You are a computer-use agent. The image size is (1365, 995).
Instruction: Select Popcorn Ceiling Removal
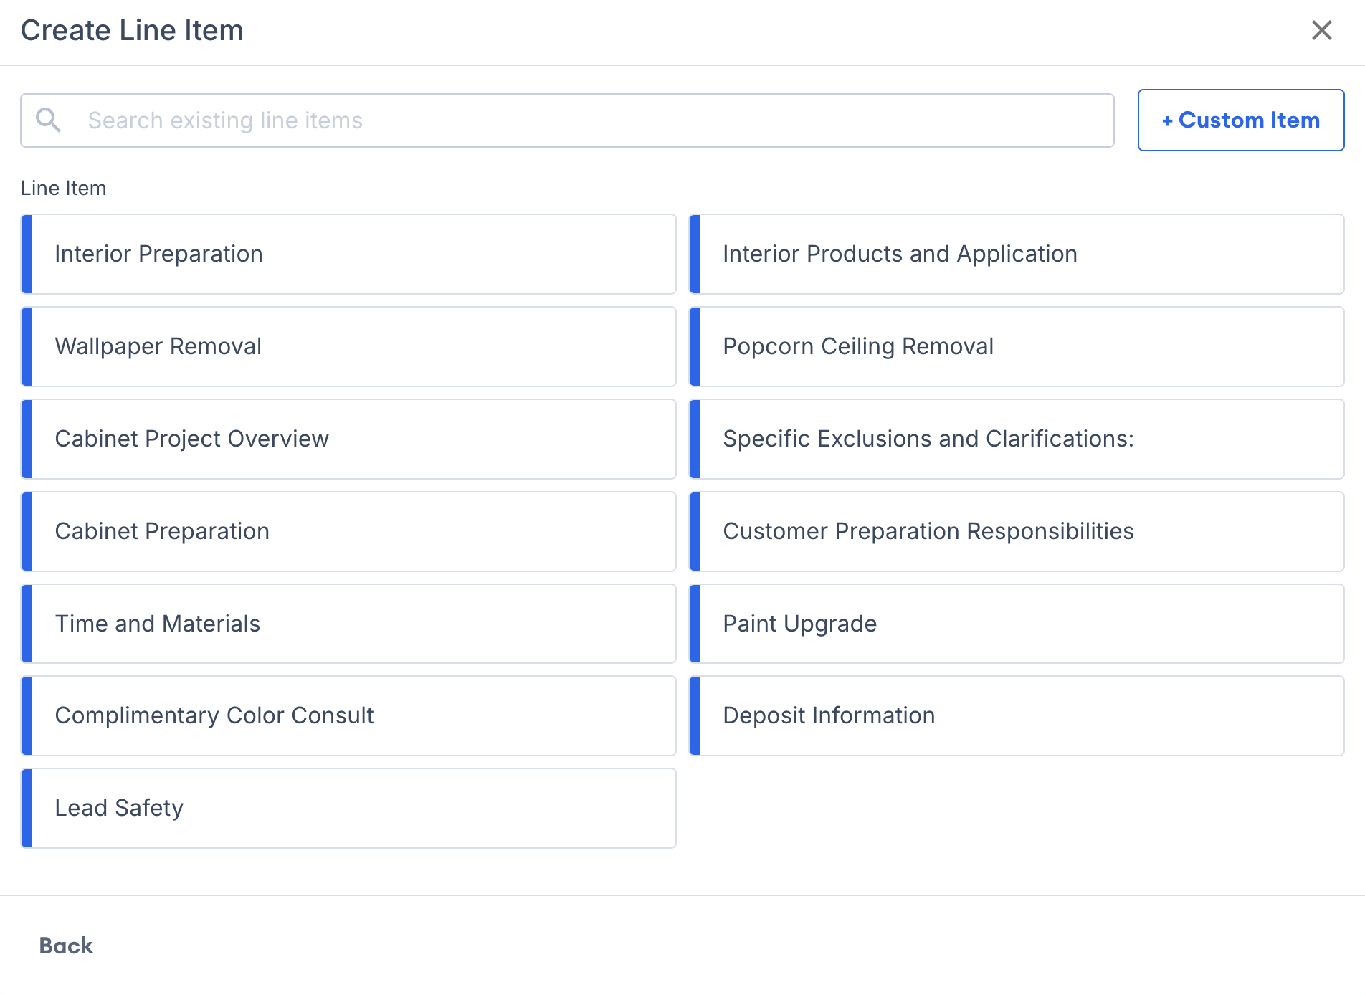point(1017,346)
